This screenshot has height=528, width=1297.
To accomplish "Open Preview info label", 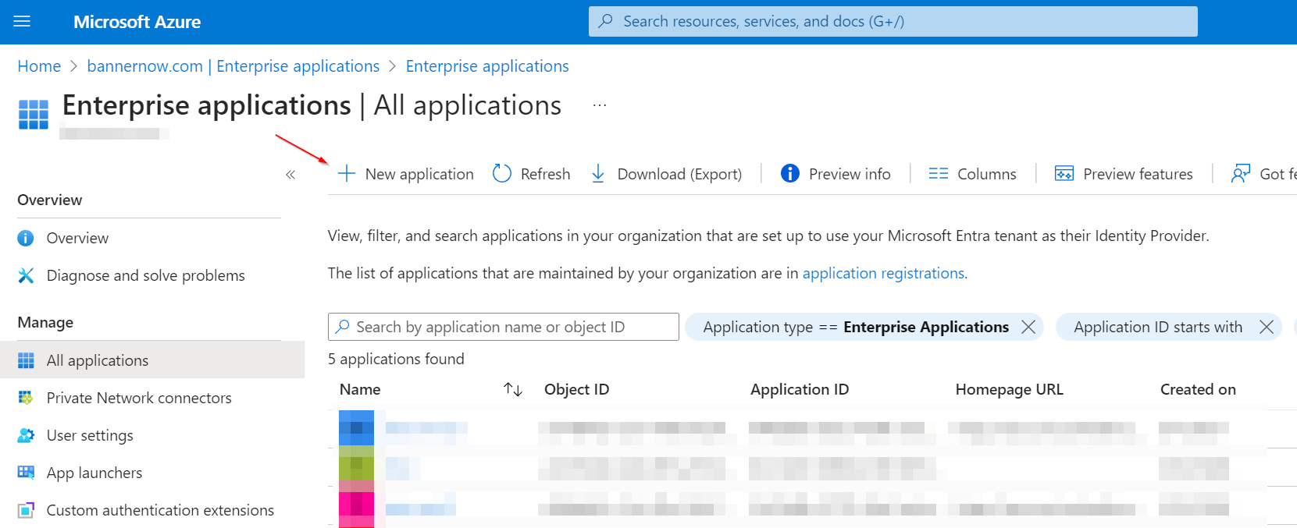I will (850, 174).
